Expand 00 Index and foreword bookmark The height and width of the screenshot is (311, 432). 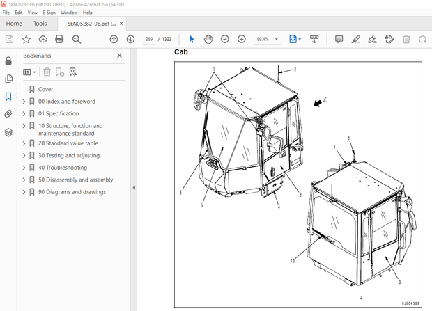(24, 102)
